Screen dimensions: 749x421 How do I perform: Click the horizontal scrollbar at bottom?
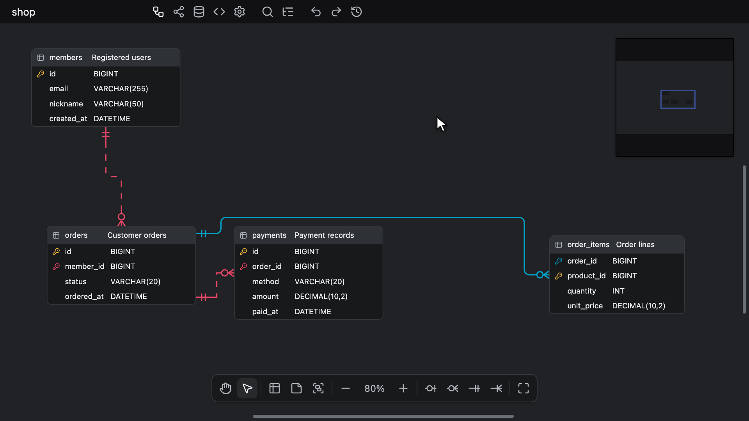[383, 416]
